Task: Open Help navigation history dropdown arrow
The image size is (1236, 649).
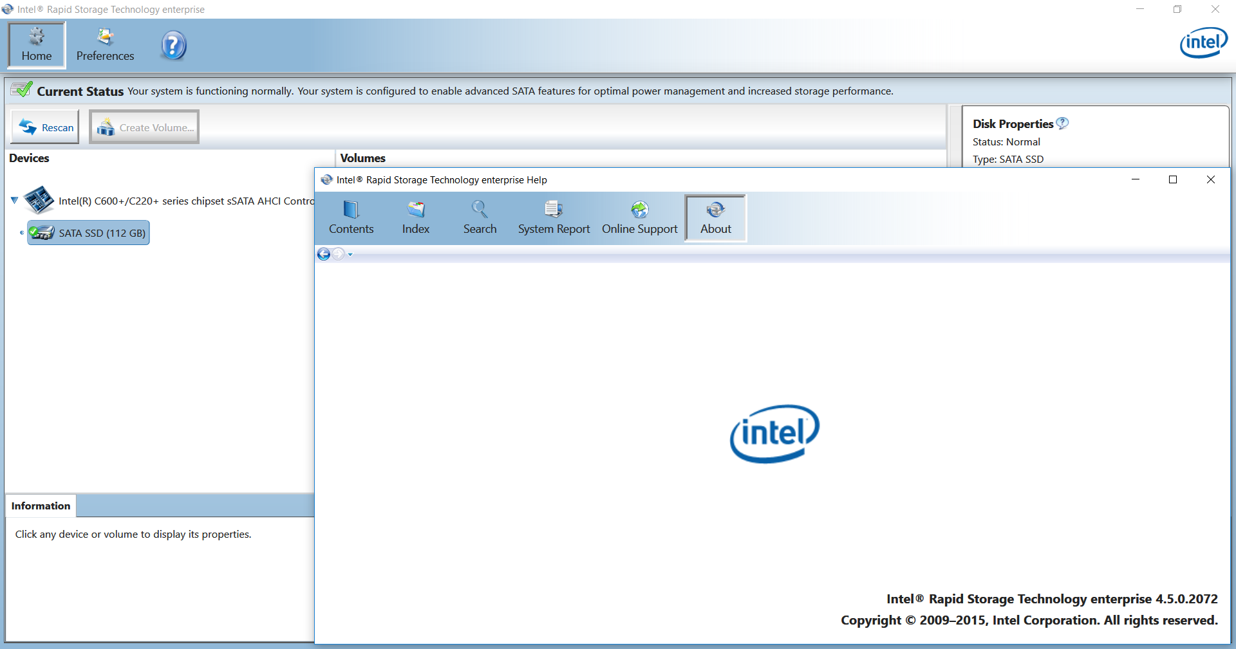Action: click(x=350, y=255)
